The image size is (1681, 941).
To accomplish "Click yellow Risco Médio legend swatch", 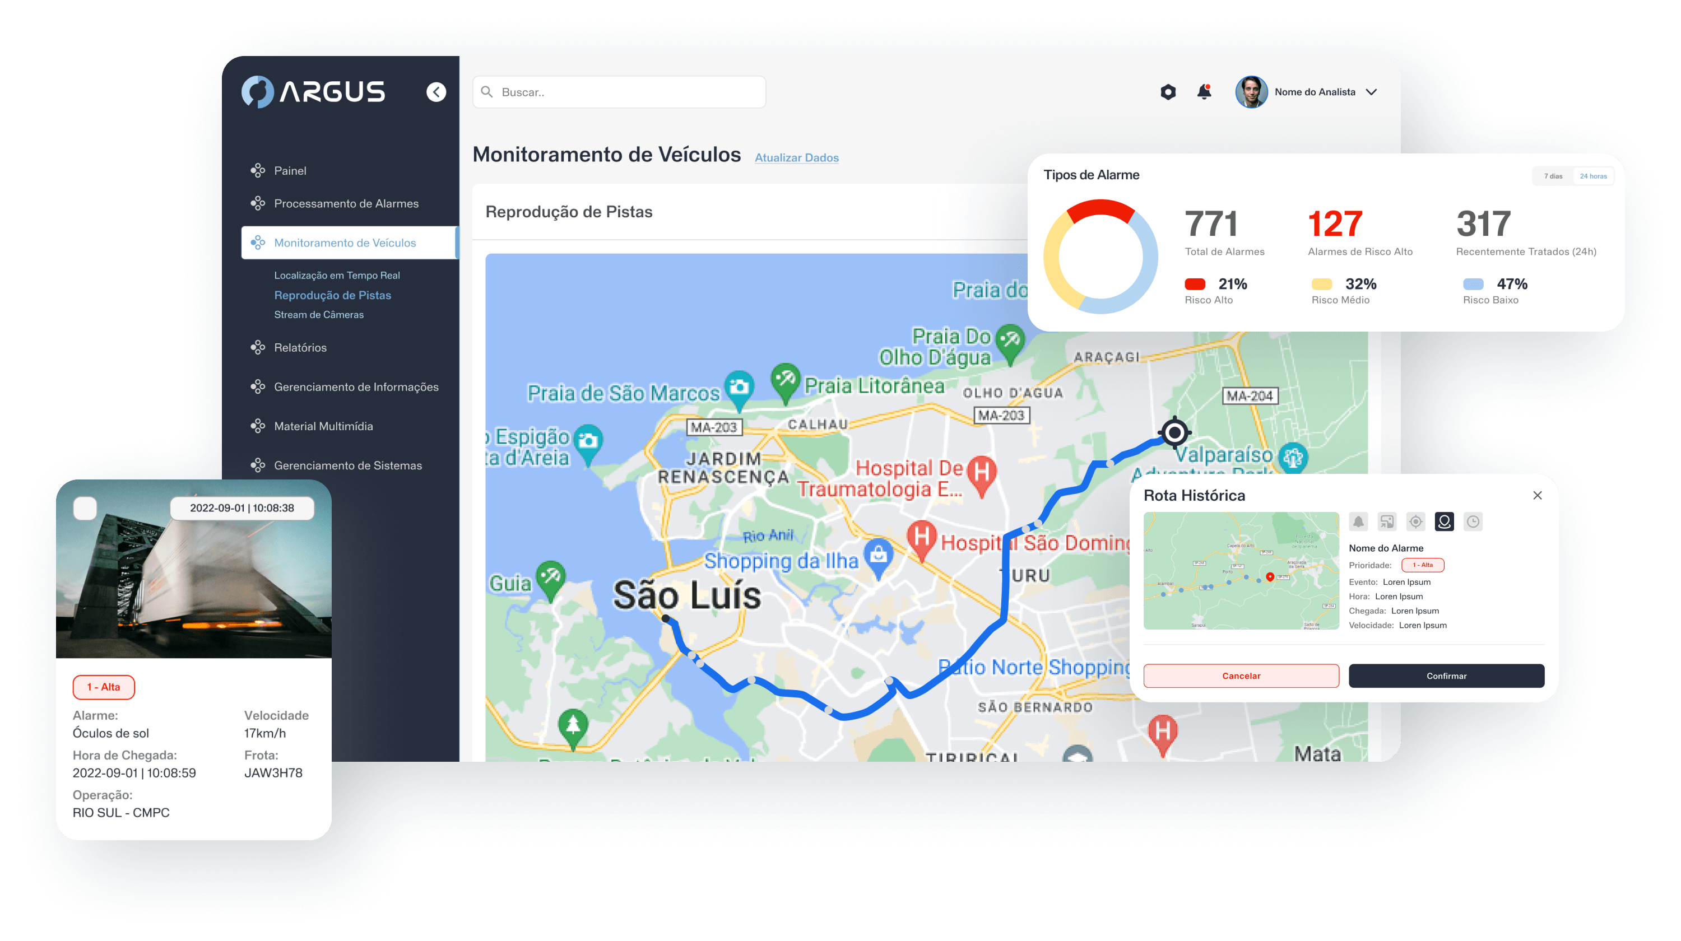I will pos(1321,285).
